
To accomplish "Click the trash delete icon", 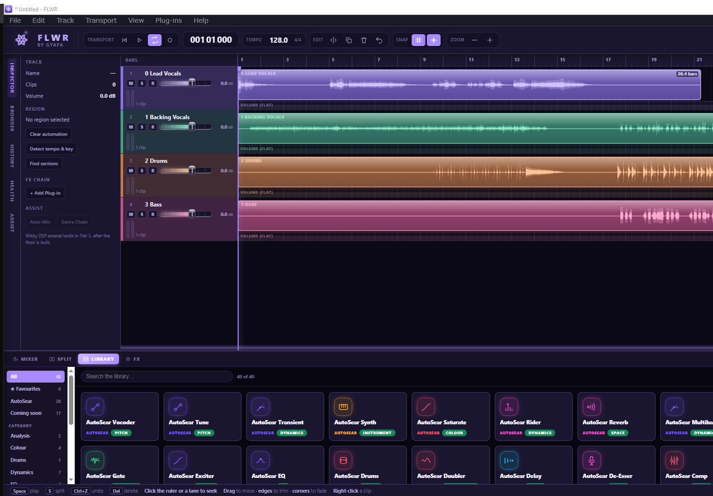I will point(364,40).
